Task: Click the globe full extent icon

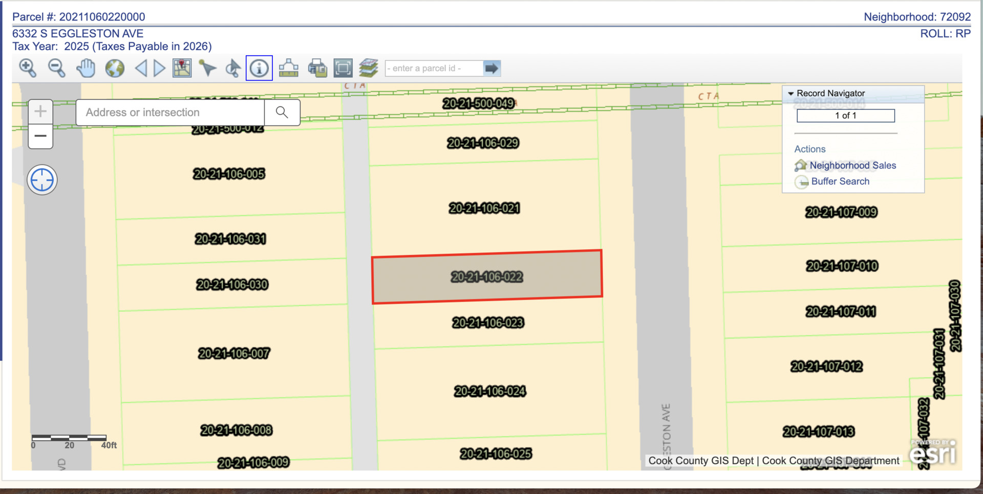Action: [x=115, y=68]
